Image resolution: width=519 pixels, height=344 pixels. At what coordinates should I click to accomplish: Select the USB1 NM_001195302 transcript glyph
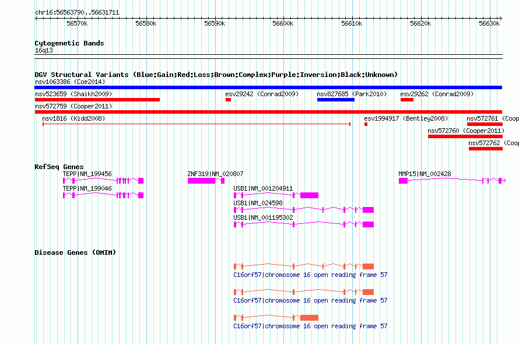point(304,224)
